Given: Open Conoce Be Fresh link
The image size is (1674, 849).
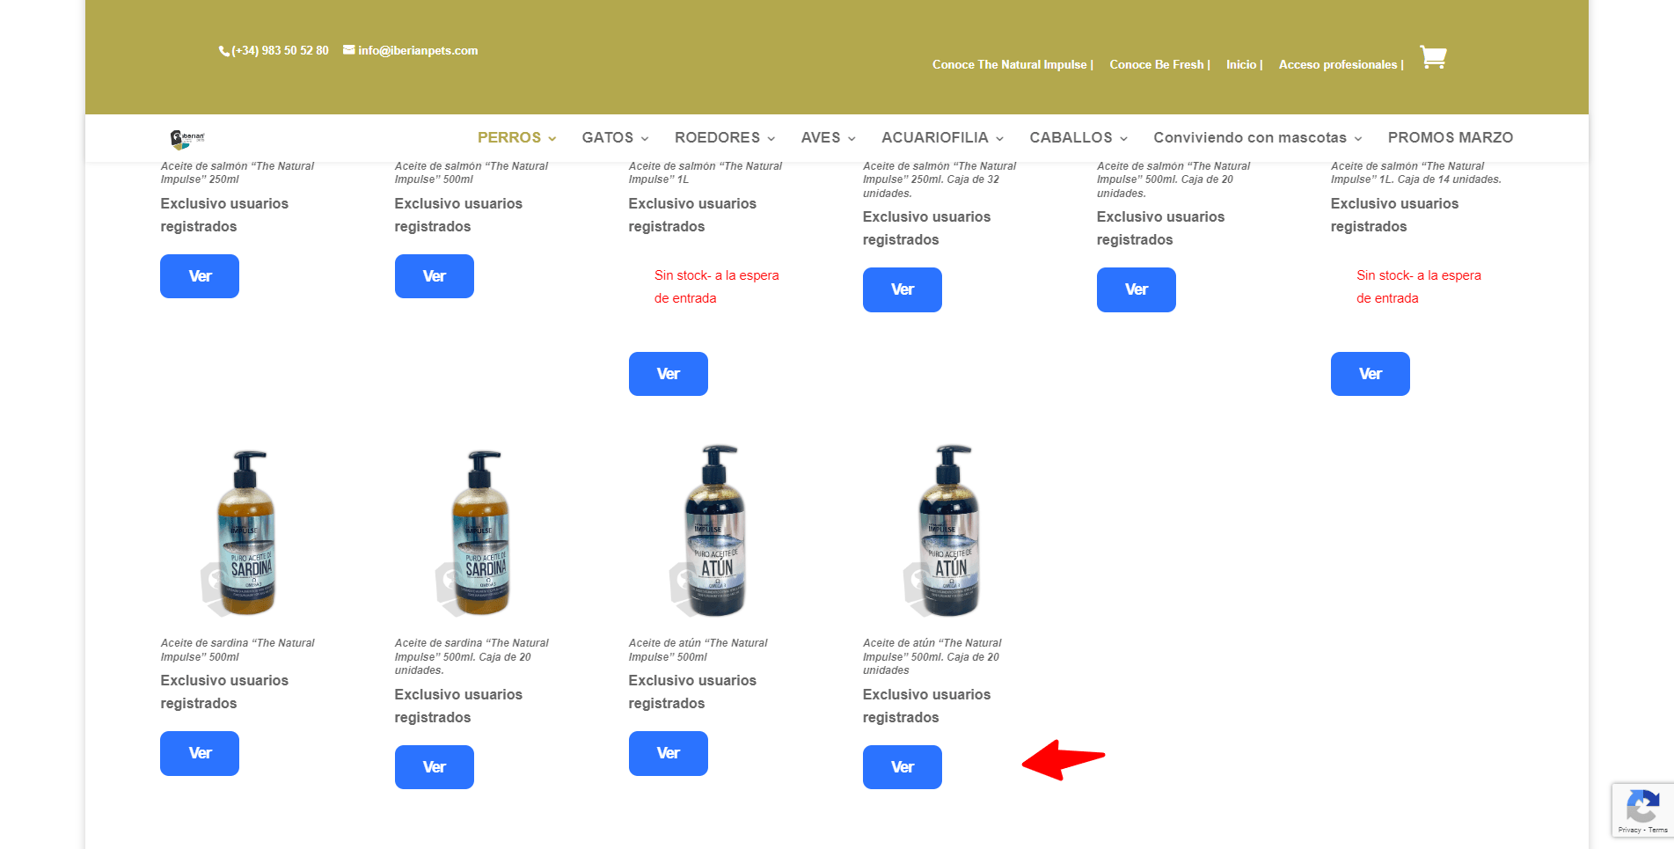Looking at the screenshot, I should 1159,64.
